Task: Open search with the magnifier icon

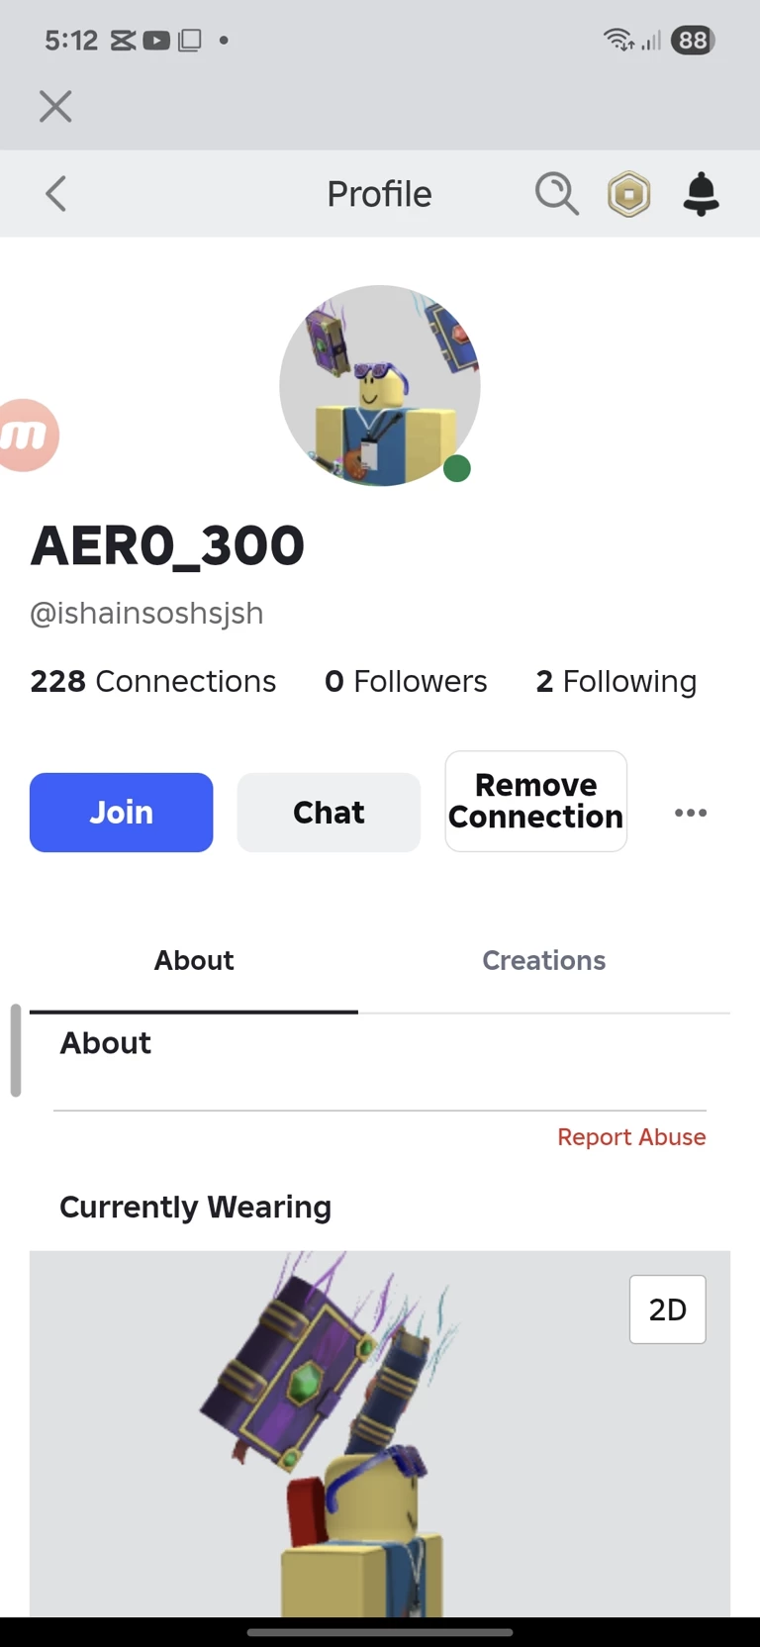Action: [556, 194]
